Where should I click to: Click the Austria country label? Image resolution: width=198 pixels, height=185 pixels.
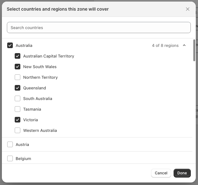point(22,144)
